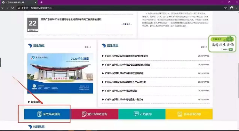Open 录取结果查询 admission result lookup
This screenshot has height=131, width=239.
click(48, 114)
